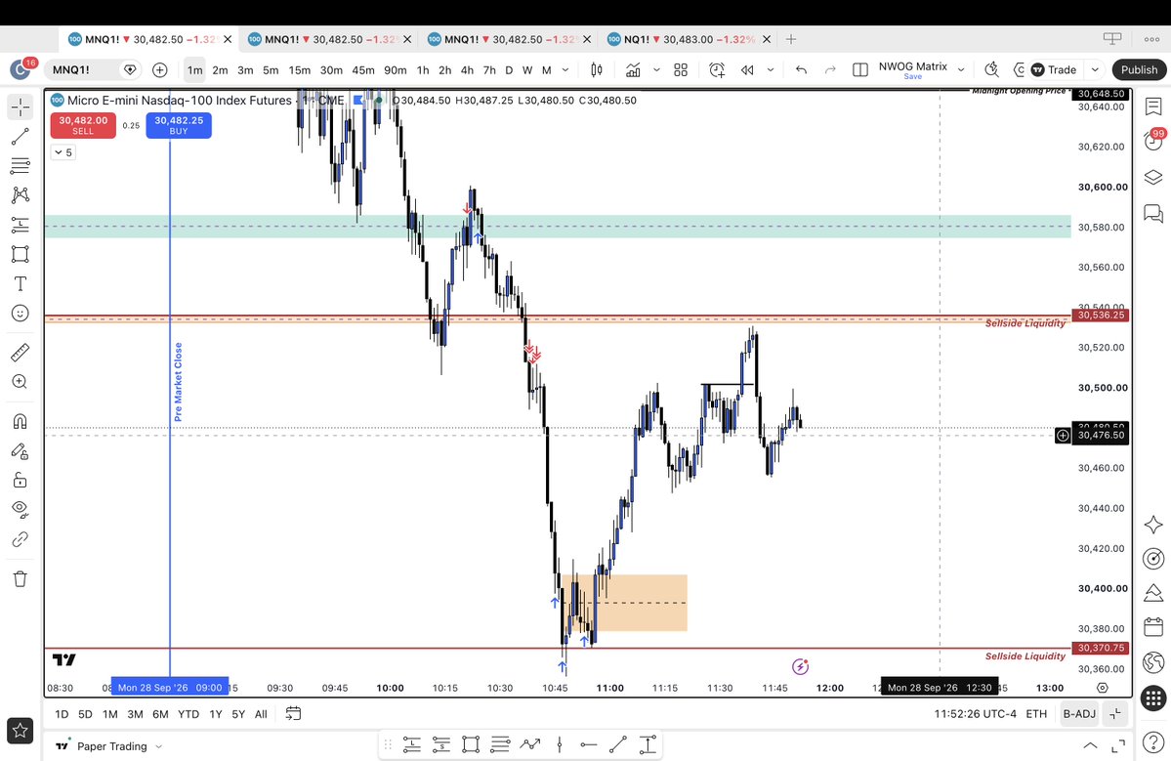Open alerts panel with 99 badge
The width and height of the screenshot is (1171, 761).
coord(1153,140)
